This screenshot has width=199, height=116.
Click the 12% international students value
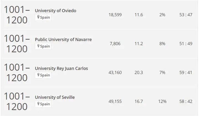[162, 101]
